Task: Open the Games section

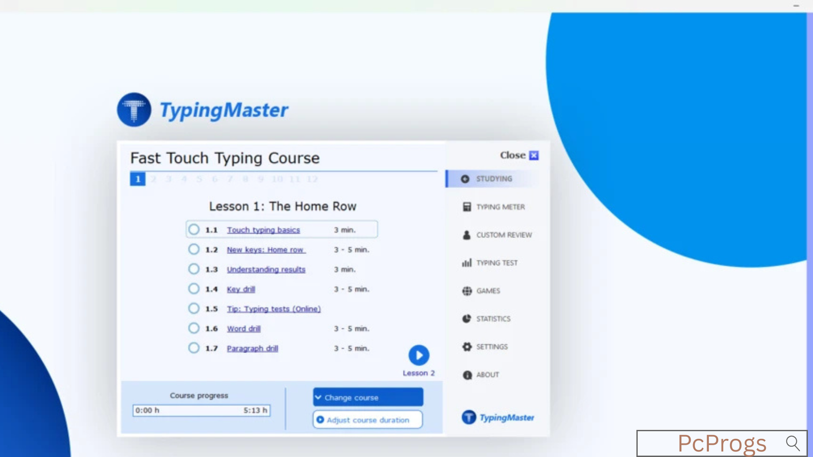Action: pos(488,291)
